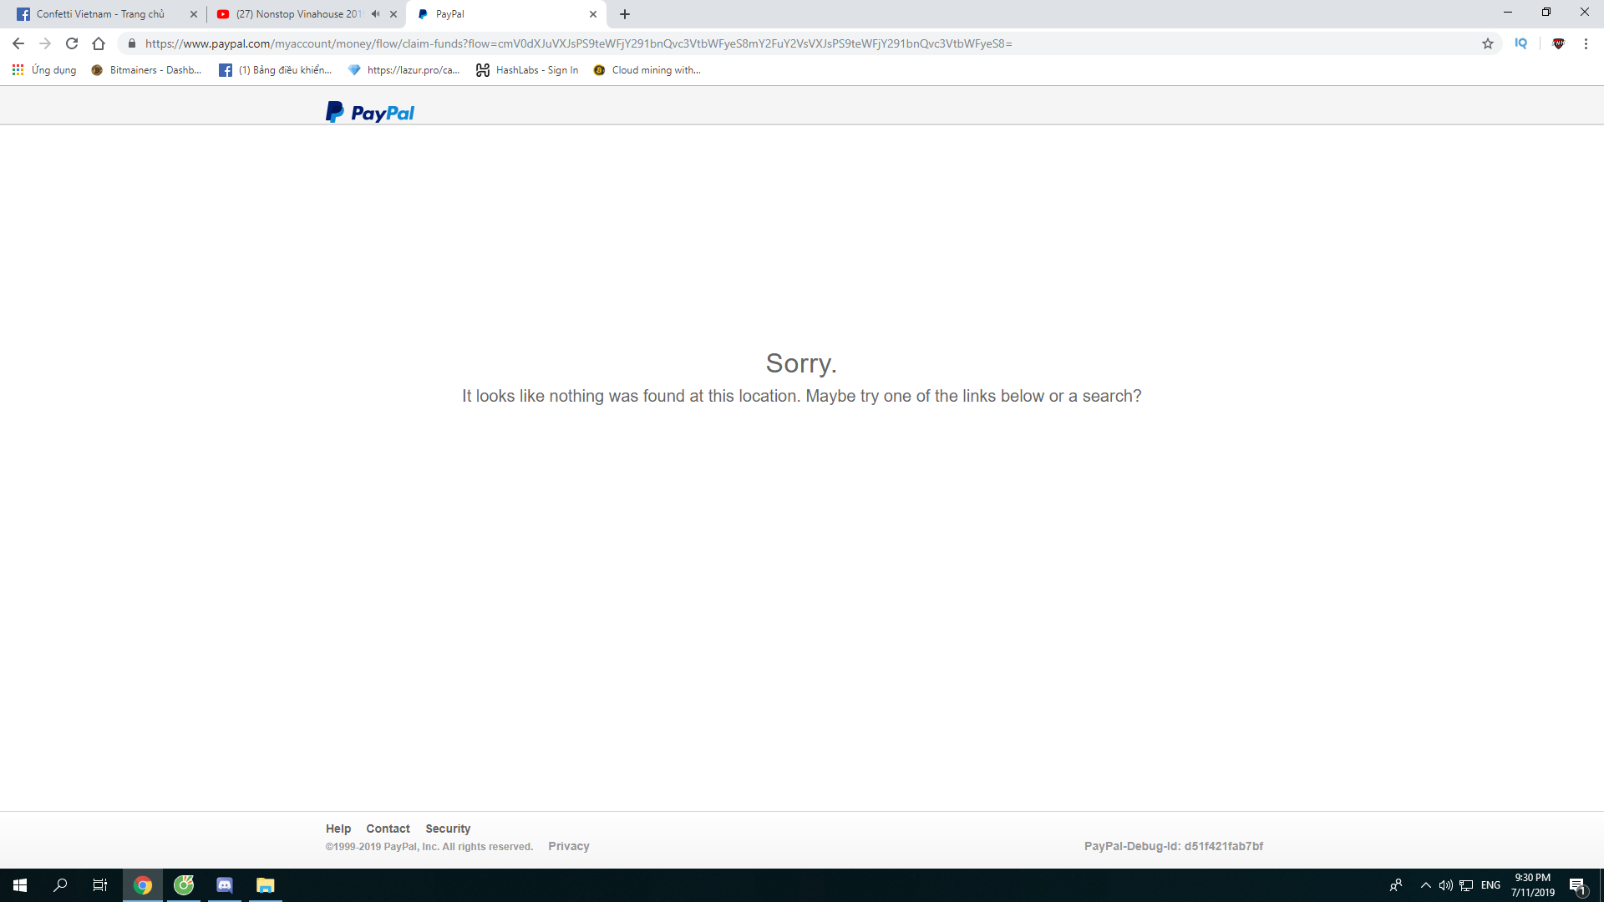1604x902 pixels.
Task: Switch input language from ENG
Action: click(x=1490, y=885)
